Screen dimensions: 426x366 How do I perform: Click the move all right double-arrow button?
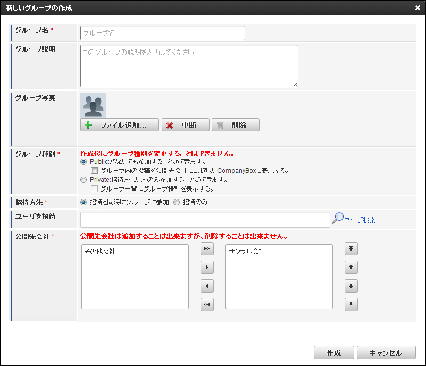click(x=207, y=248)
